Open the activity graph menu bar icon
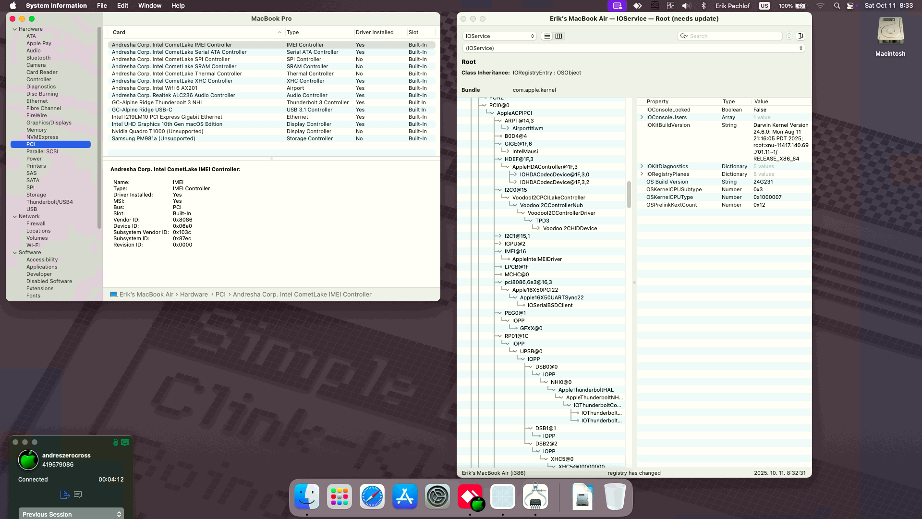 click(670, 6)
